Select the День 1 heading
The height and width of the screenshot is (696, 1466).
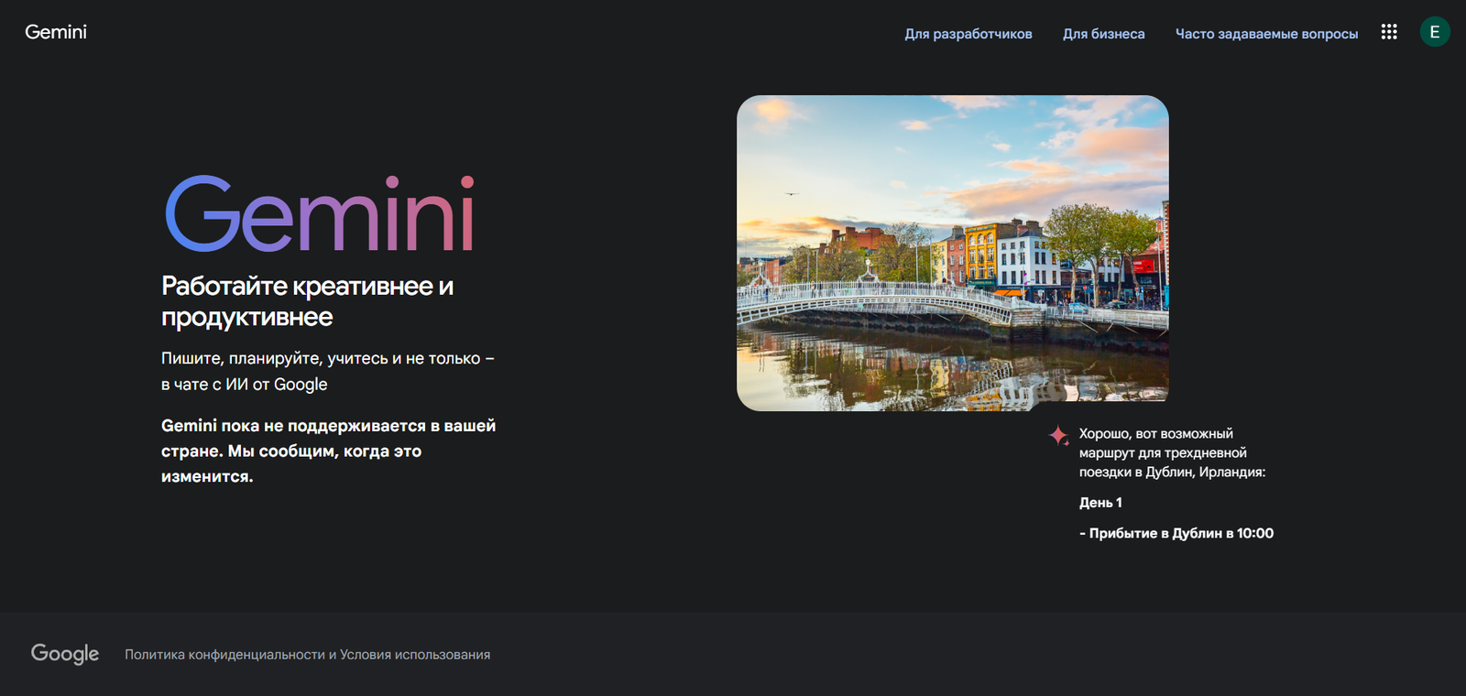point(1099,503)
